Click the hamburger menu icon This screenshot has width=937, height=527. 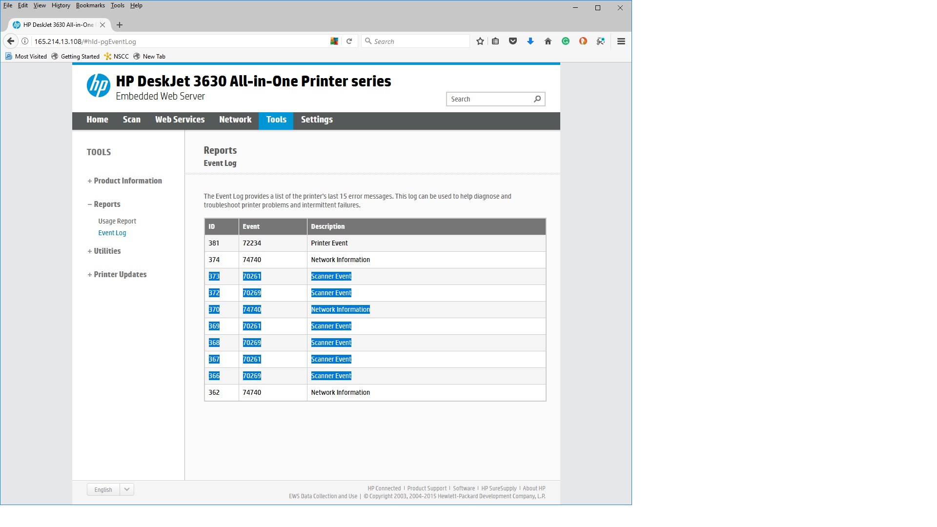click(x=621, y=41)
